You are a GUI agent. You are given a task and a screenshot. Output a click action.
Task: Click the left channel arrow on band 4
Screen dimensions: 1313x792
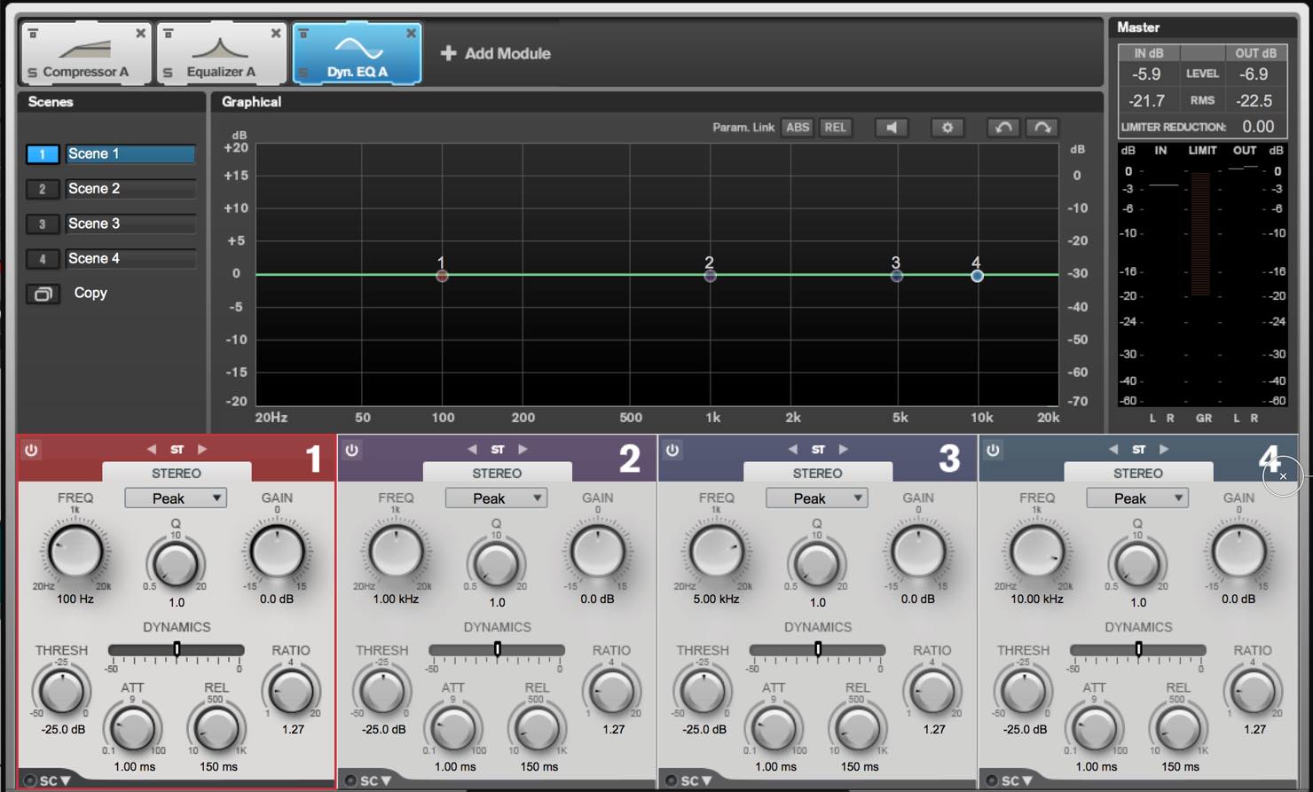(1113, 450)
